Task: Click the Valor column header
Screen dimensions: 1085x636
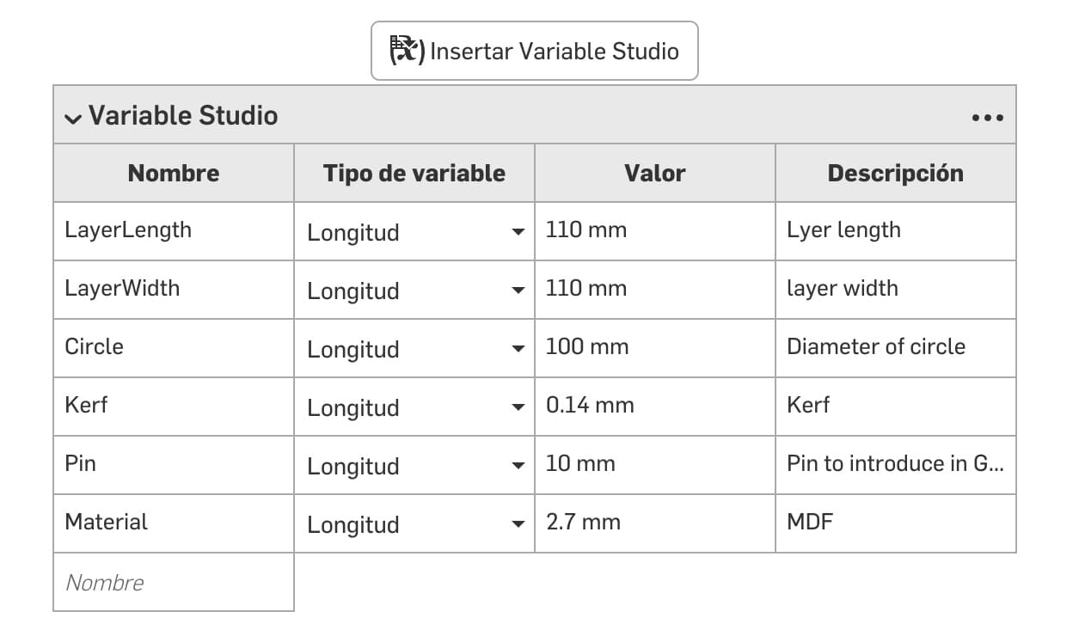Action: (x=655, y=174)
